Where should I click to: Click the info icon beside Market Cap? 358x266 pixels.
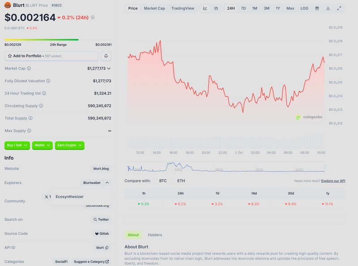(x=29, y=69)
